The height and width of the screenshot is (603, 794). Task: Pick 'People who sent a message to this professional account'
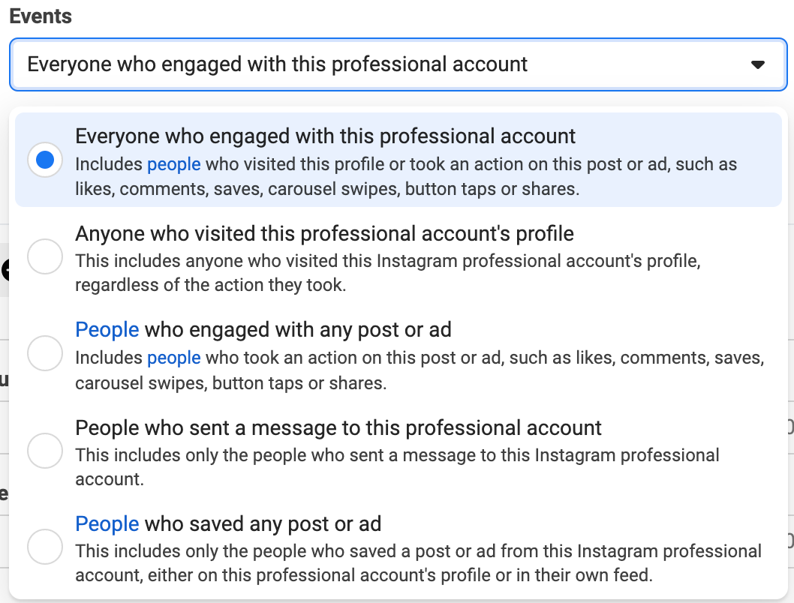[x=45, y=451]
